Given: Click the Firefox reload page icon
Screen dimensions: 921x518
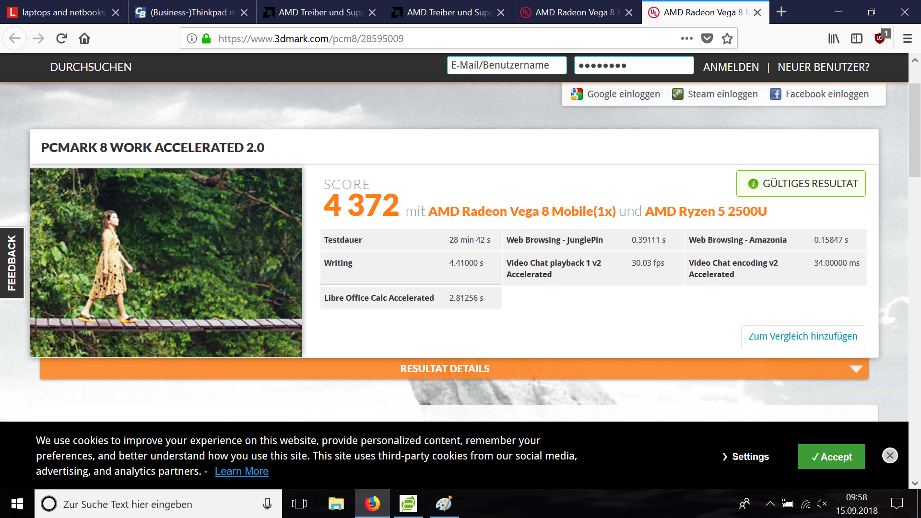Looking at the screenshot, I should click(x=61, y=38).
